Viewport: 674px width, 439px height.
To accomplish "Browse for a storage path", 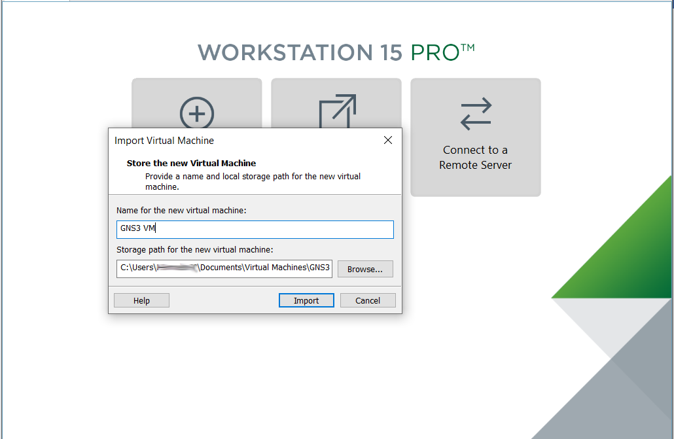I will [365, 269].
